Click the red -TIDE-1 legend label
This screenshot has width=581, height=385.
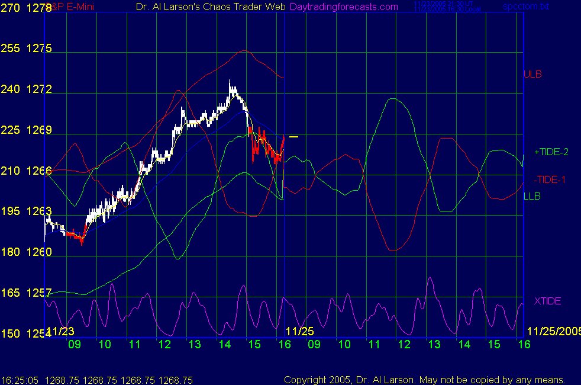pyautogui.click(x=550, y=179)
